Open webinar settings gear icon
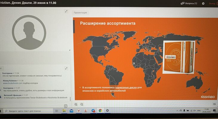This screenshot has height=119, width=218. (203, 4)
